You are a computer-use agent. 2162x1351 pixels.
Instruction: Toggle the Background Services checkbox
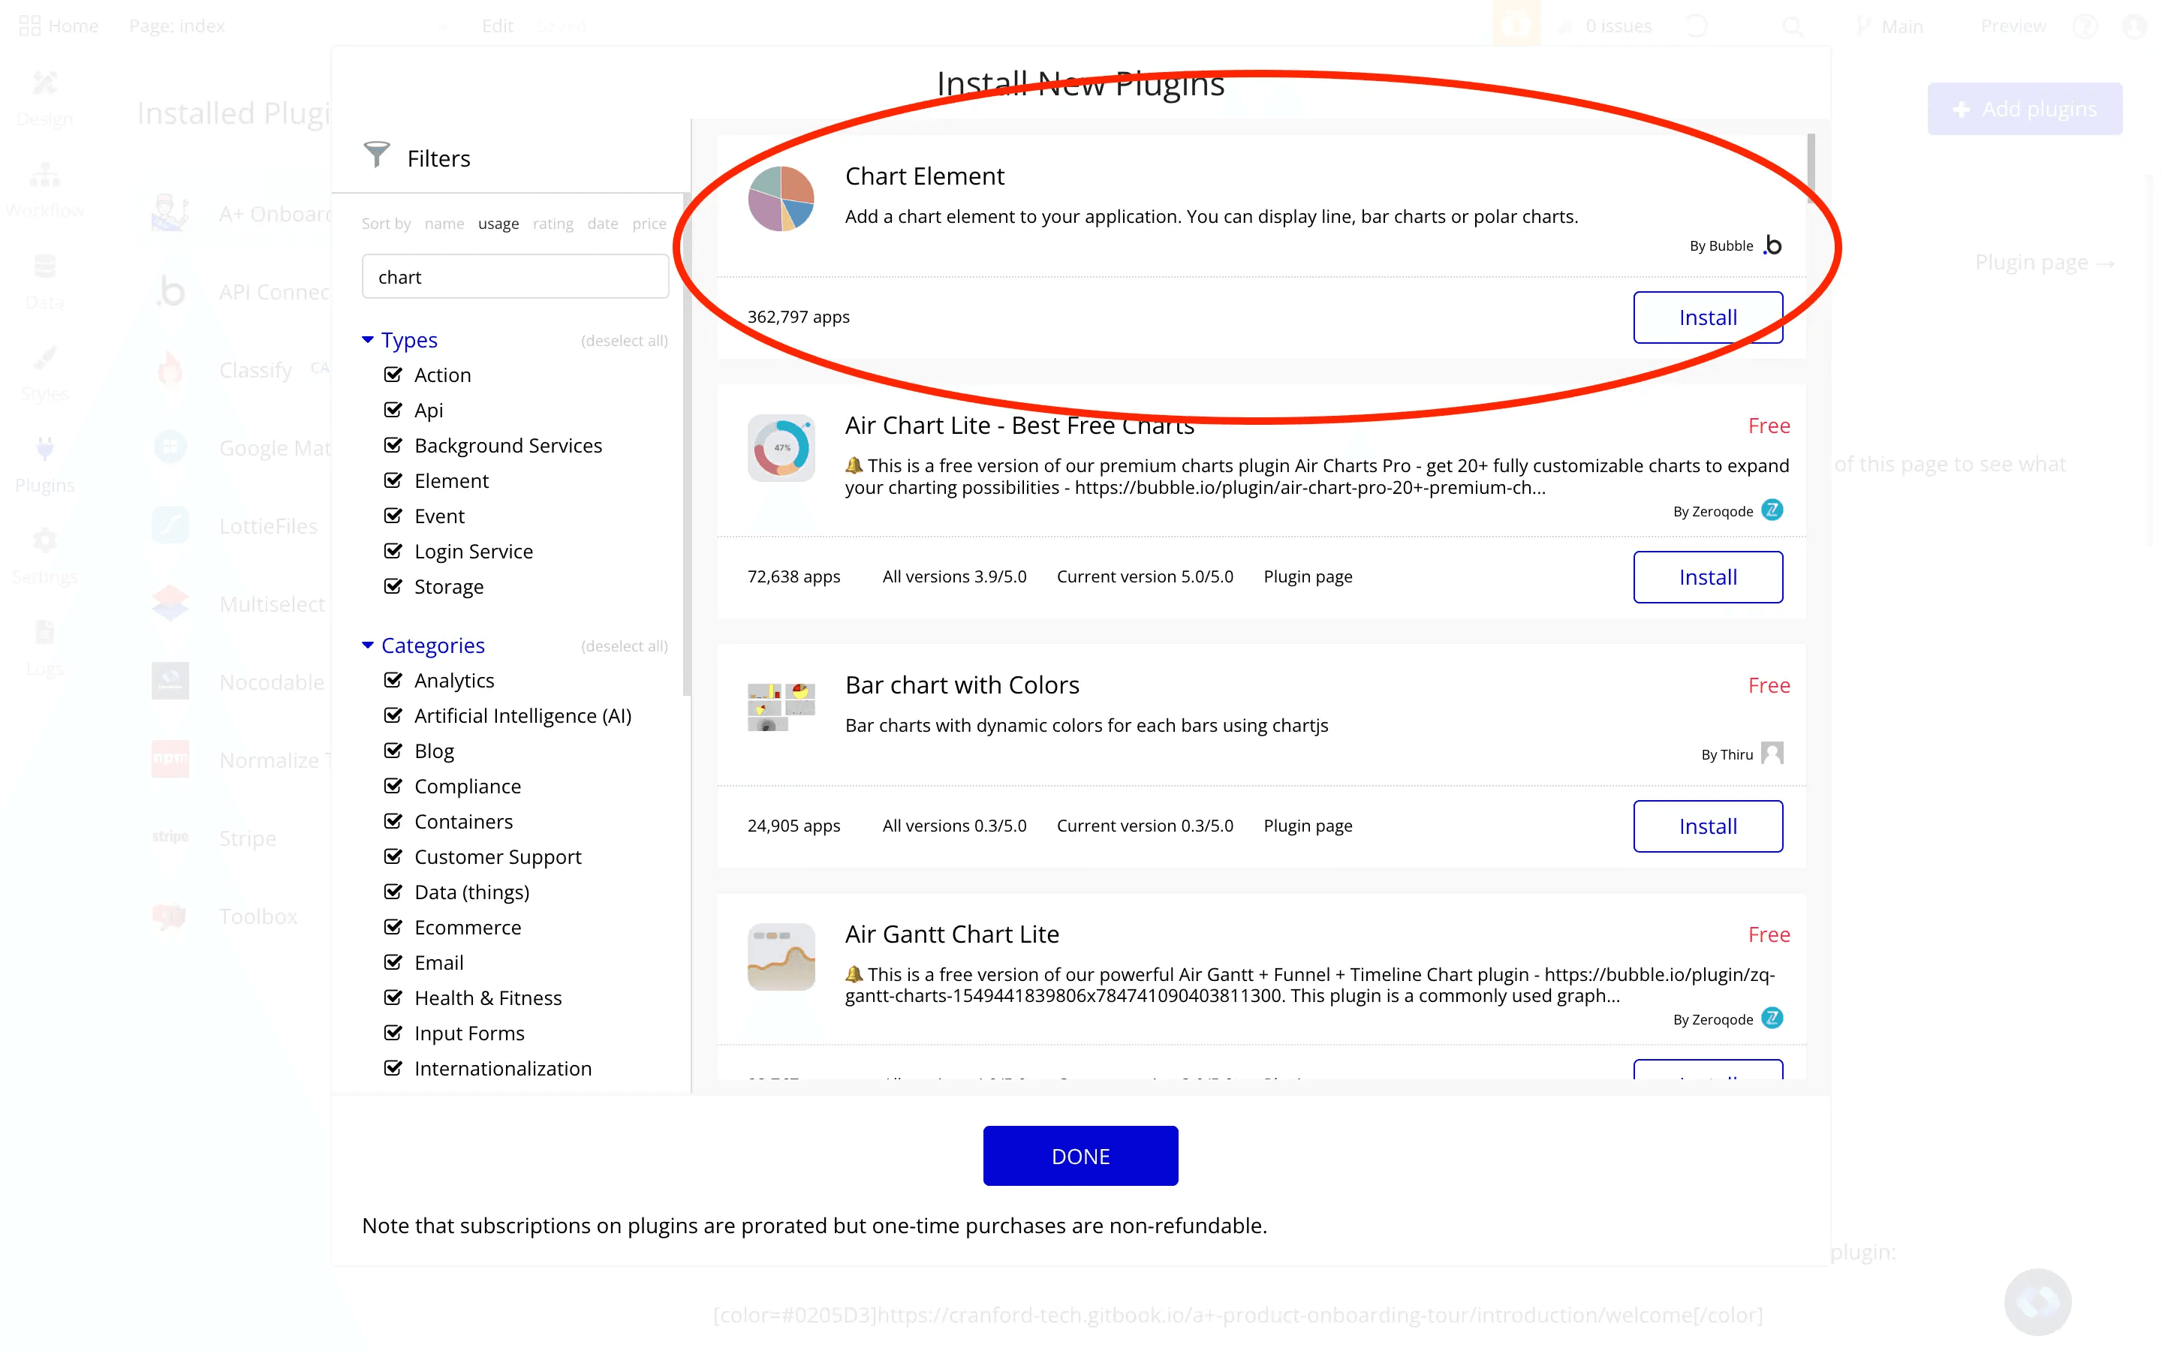(x=393, y=445)
